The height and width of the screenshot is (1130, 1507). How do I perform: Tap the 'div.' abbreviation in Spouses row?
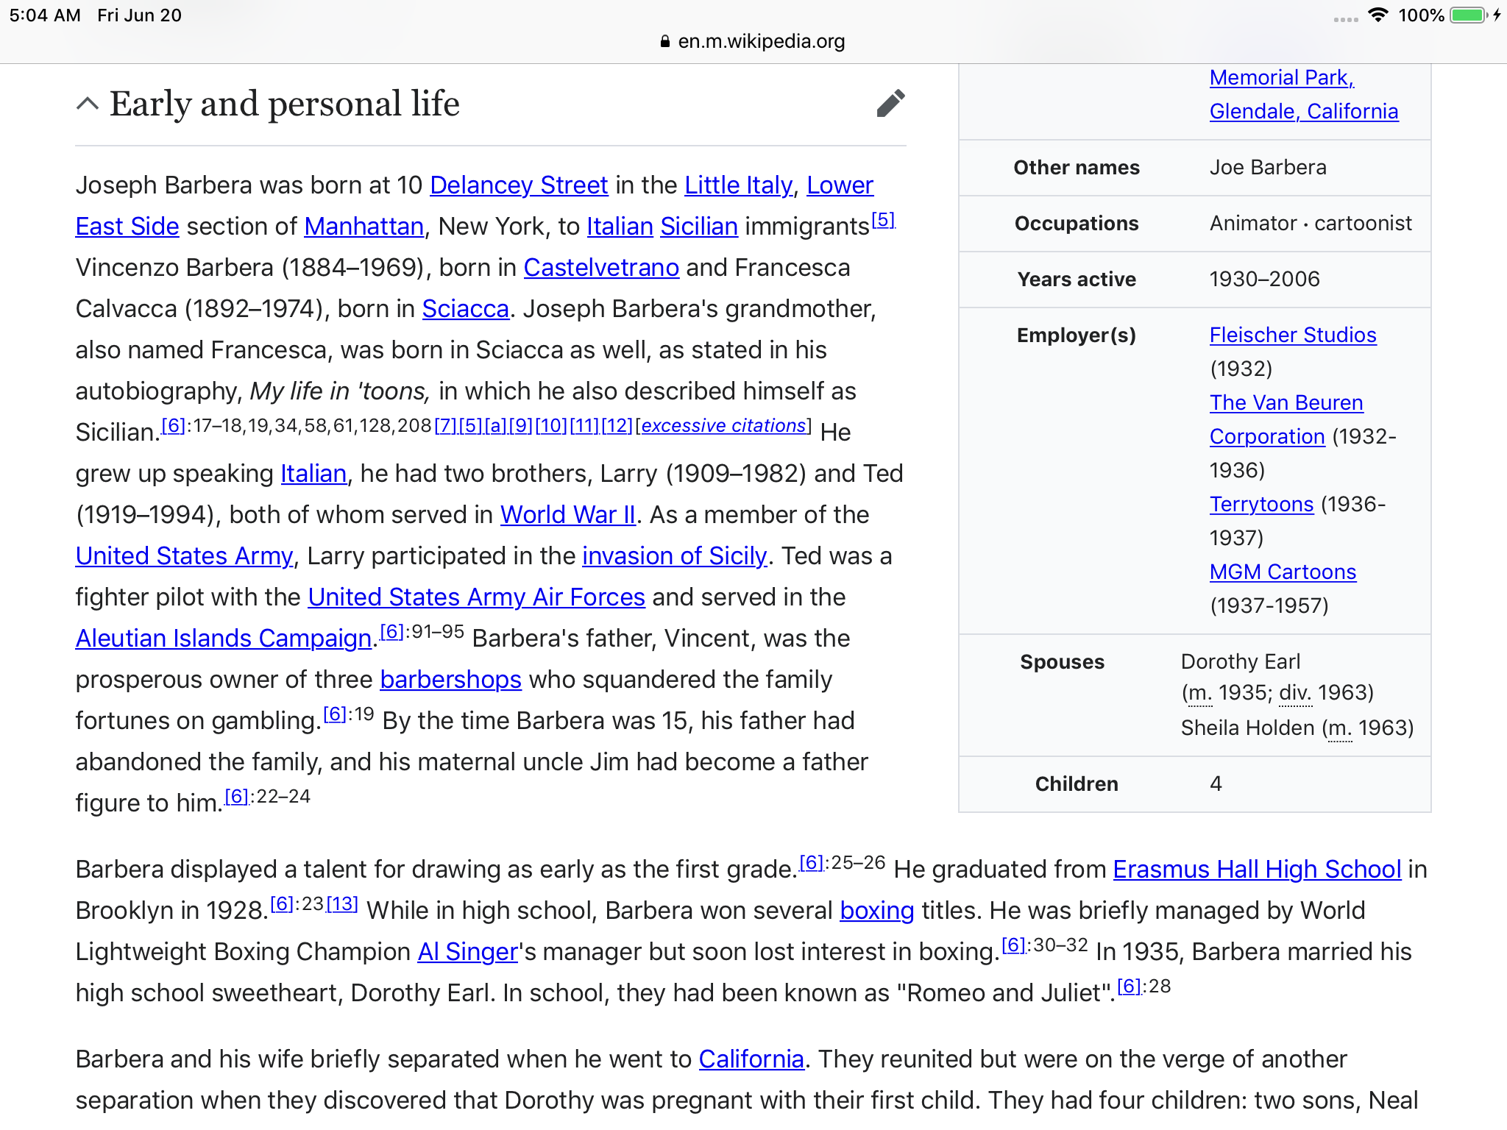pos(1295,692)
